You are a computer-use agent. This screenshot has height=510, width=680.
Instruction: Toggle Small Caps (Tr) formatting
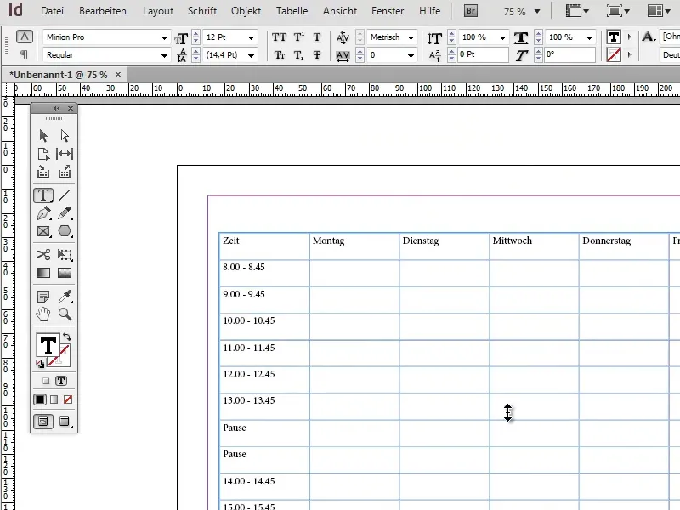point(280,55)
